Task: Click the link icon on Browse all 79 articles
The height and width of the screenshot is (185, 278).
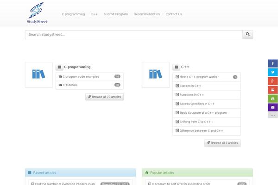Action: coord(89,97)
